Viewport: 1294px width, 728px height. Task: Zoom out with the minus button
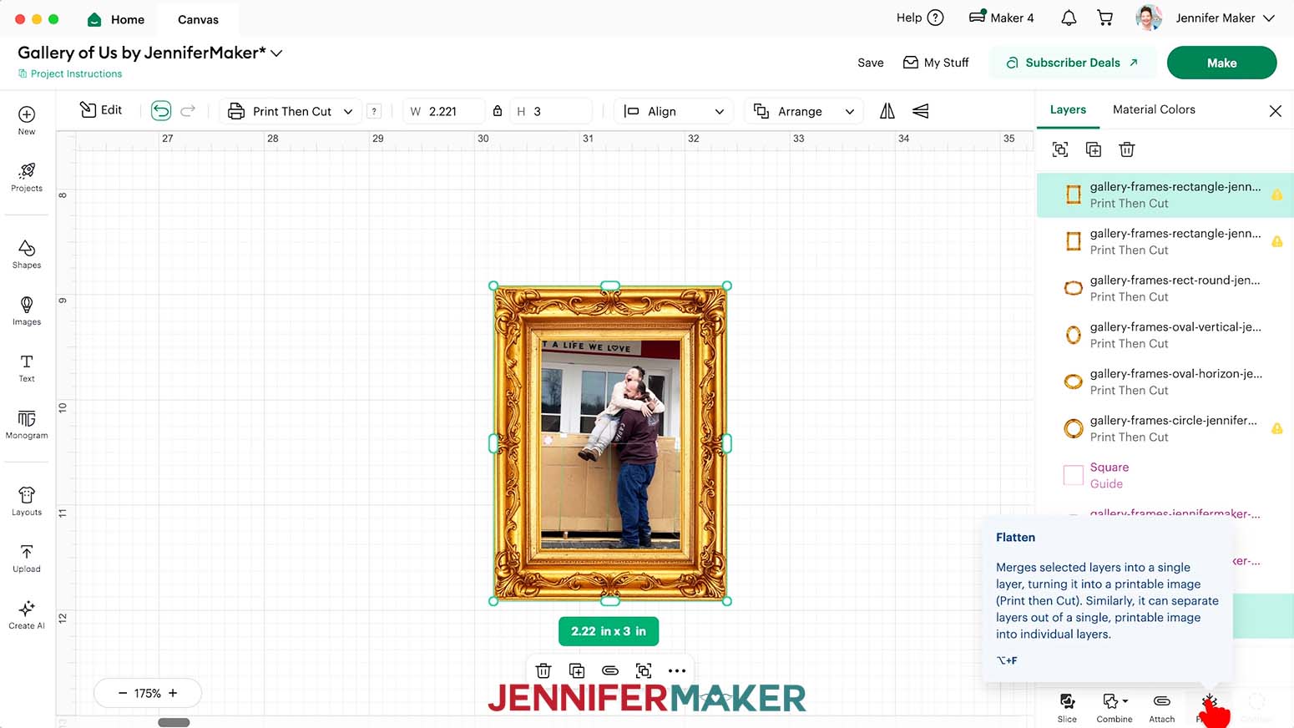[x=123, y=693]
